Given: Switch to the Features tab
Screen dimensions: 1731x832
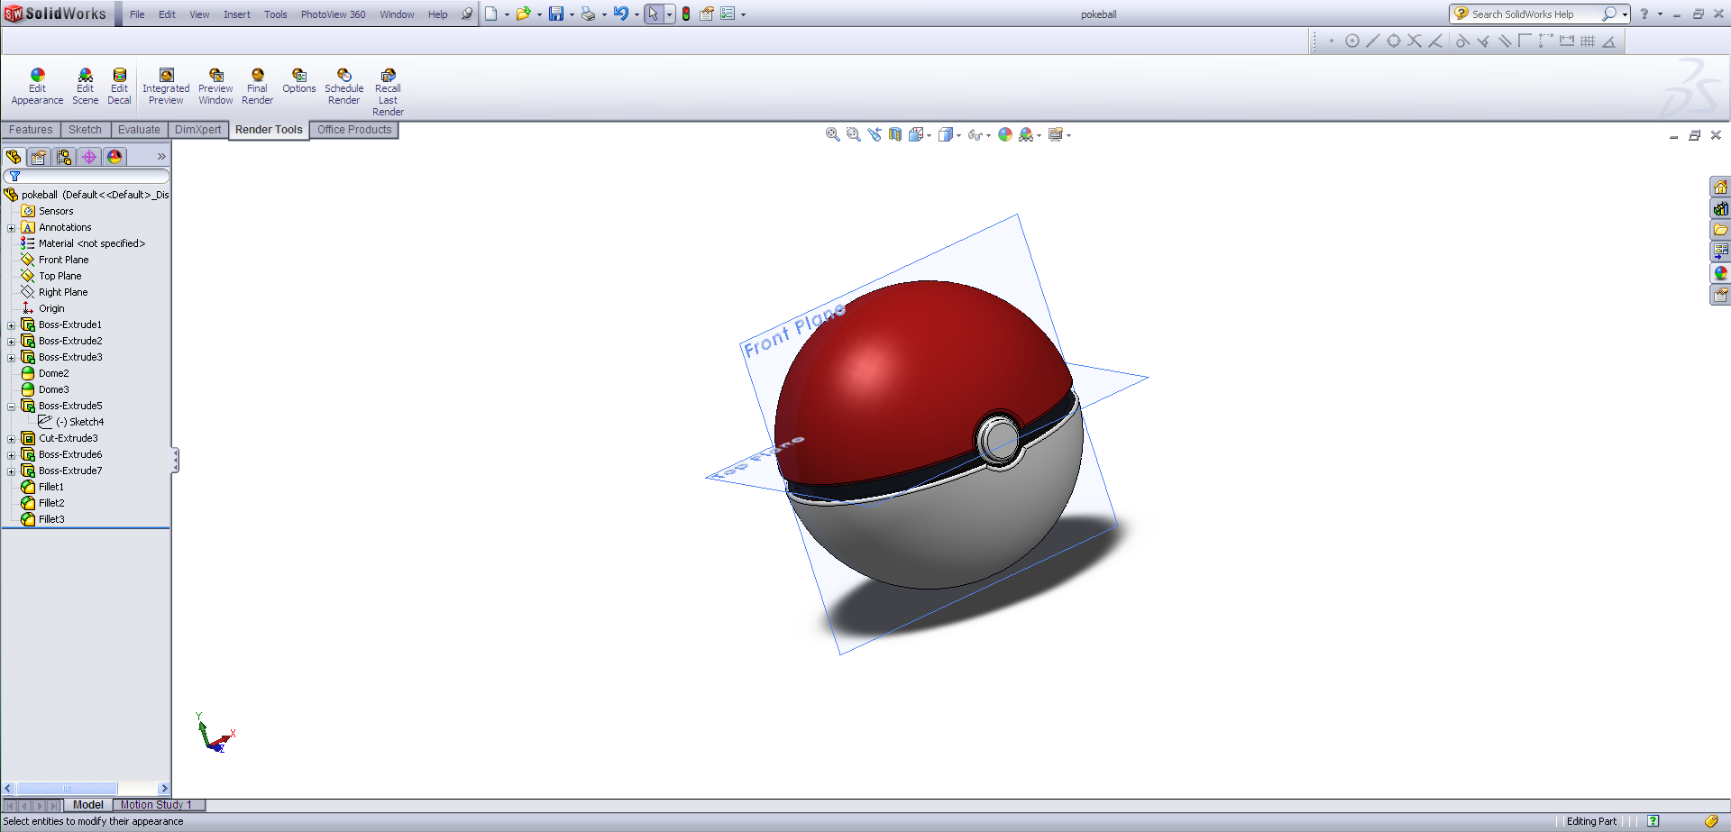Looking at the screenshot, I should tap(31, 130).
